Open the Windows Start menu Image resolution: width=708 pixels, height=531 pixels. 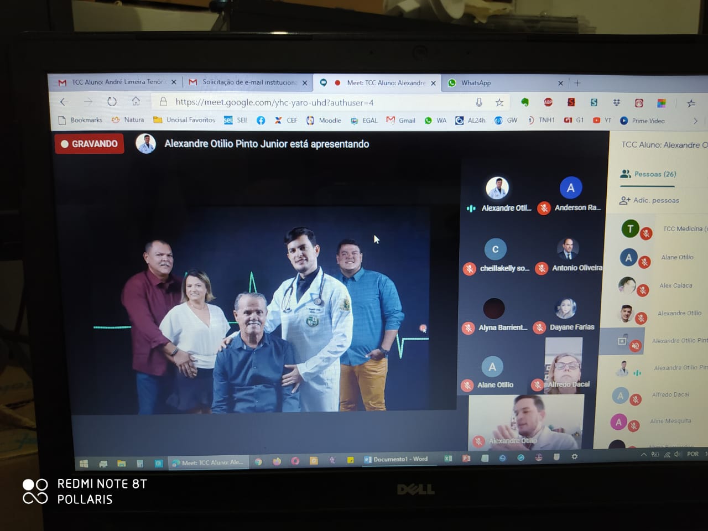84,464
